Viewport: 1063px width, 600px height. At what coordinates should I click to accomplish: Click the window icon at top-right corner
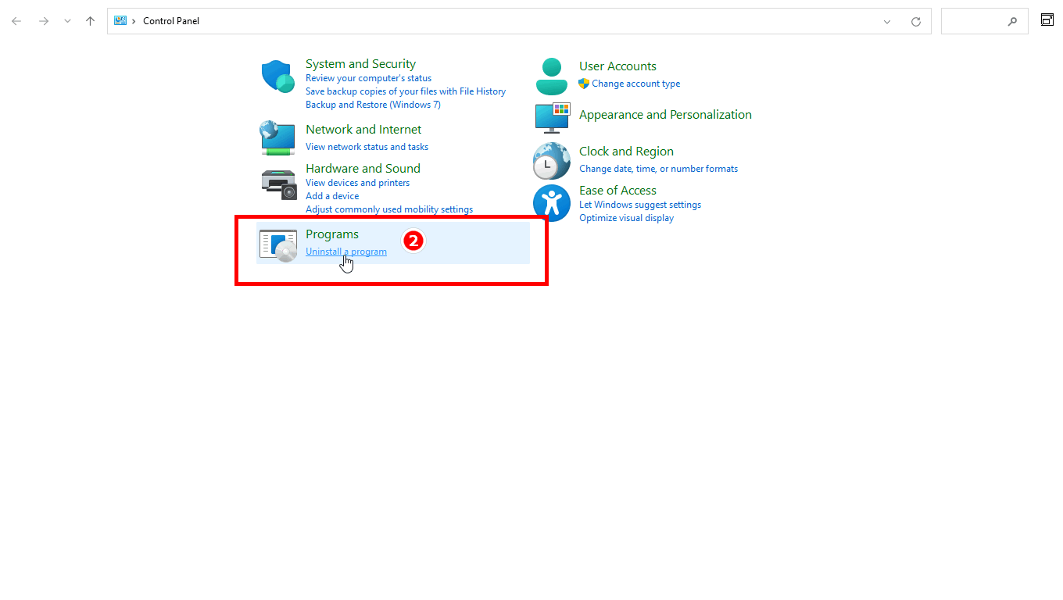[x=1047, y=20]
